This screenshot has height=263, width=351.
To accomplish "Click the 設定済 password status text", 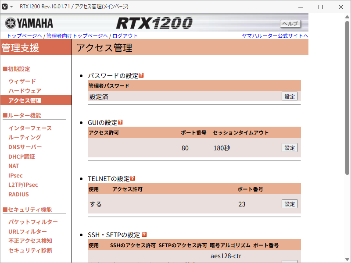I will (x=99, y=96).
